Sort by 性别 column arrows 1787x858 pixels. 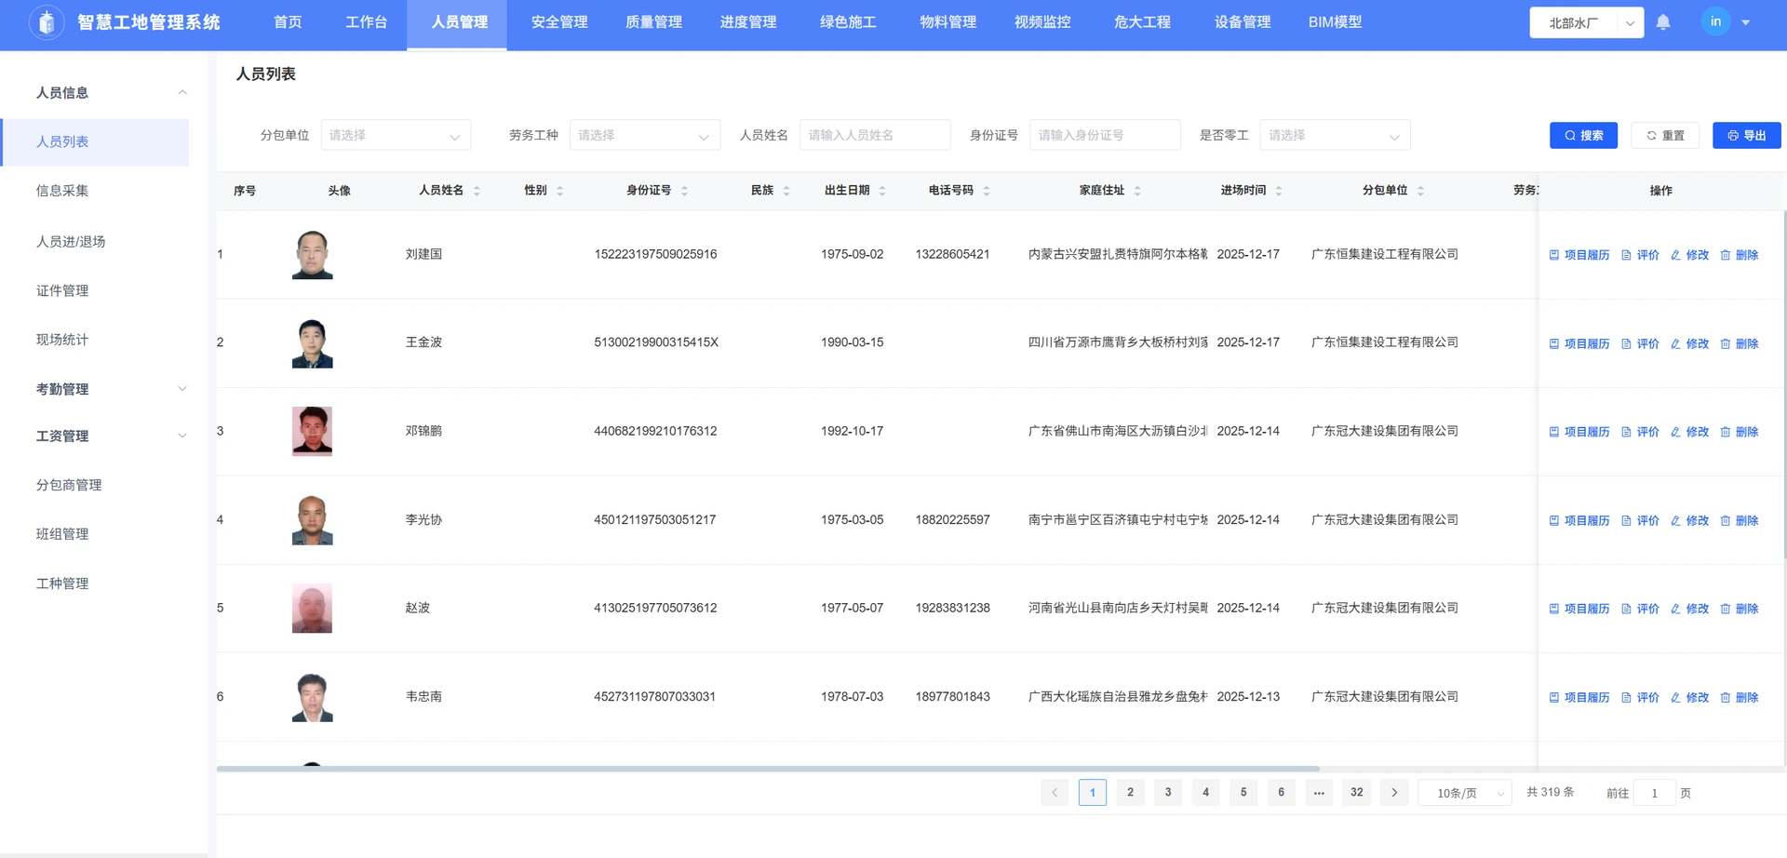[x=560, y=191]
